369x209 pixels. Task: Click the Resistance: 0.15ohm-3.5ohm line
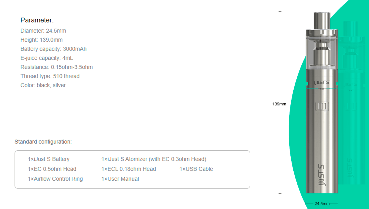click(57, 67)
